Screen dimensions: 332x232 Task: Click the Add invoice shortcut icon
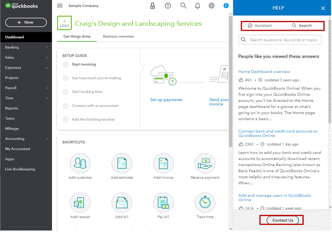tap(164, 163)
